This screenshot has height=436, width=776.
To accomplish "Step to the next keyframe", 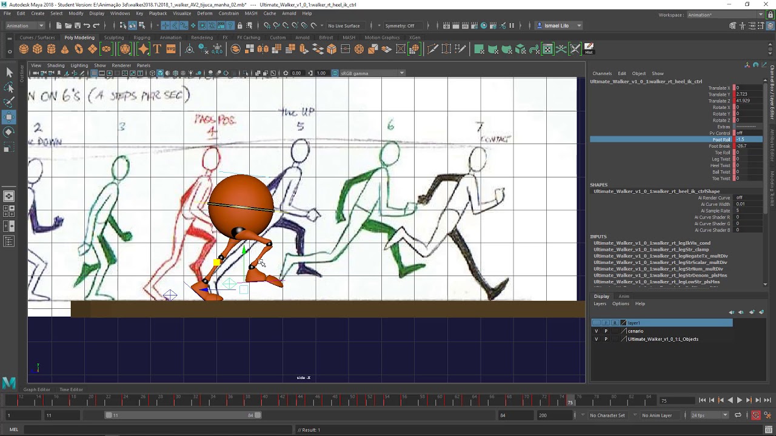I will [x=749, y=400].
